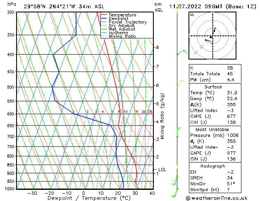
Task: Click the -30 temperature axis label
Action: point(32,194)
